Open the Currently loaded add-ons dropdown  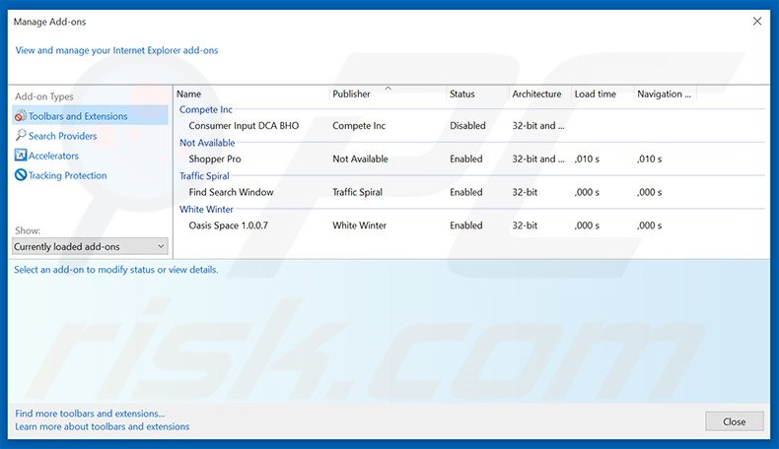[90, 246]
